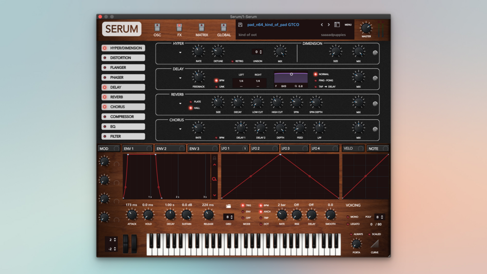
Task: Click the Delay FEEDBACK knob
Action: [x=198, y=77]
